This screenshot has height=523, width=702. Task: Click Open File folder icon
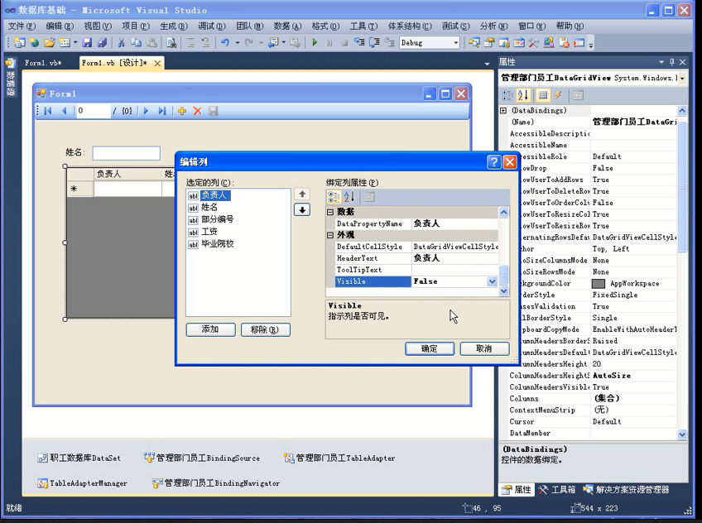(49, 43)
